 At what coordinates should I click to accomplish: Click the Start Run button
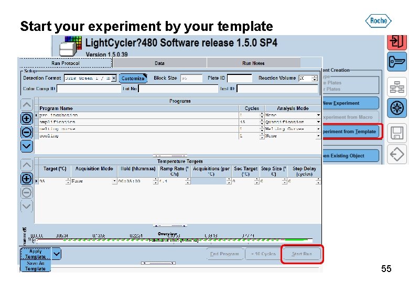tap(302, 254)
